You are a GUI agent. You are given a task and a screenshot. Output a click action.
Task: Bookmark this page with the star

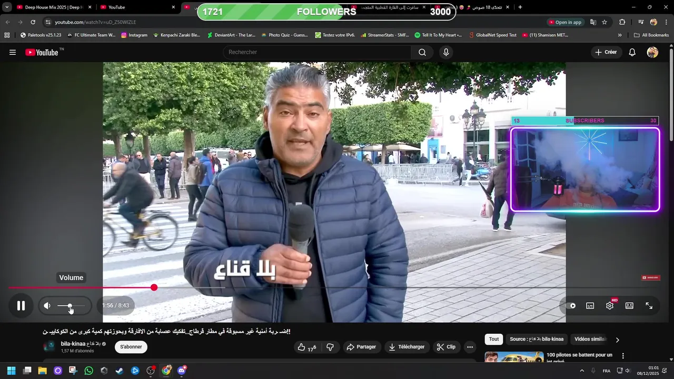(x=604, y=22)
